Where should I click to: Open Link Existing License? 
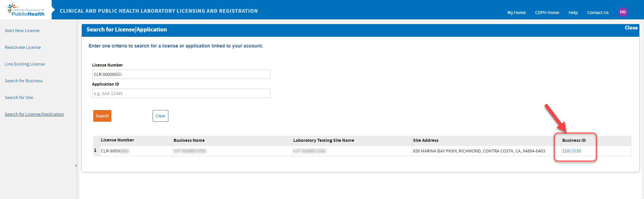point(24,64)
